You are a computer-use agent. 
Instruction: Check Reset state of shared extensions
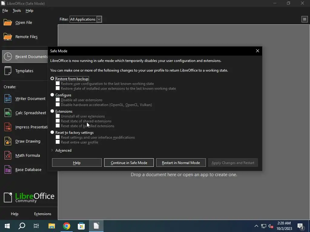click(x=58, y=121)
